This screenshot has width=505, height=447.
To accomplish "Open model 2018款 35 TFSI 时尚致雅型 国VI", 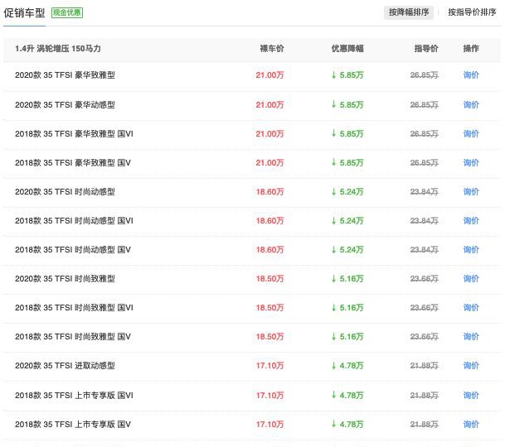I will (74, 307).
